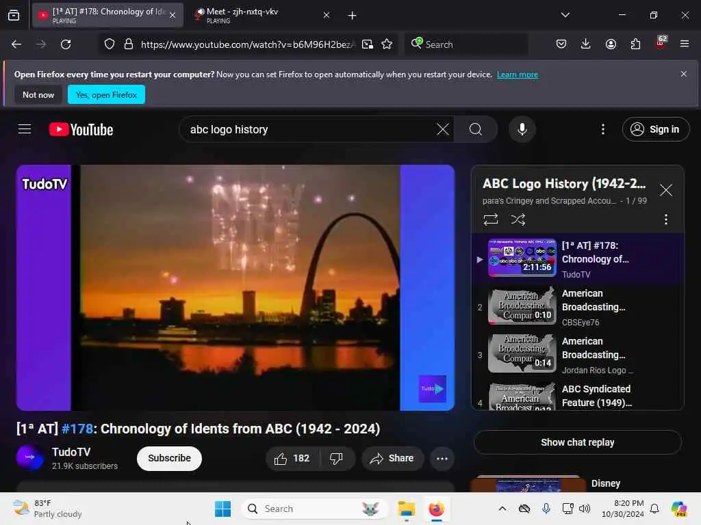Open ABC Syndicated Feature (1949) playlist item

[578, 396]
